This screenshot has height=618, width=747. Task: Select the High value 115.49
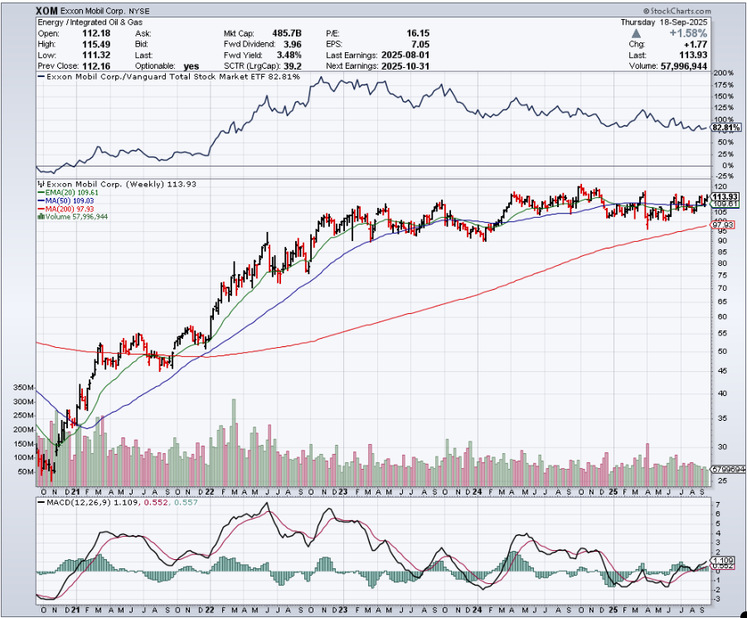96,44
